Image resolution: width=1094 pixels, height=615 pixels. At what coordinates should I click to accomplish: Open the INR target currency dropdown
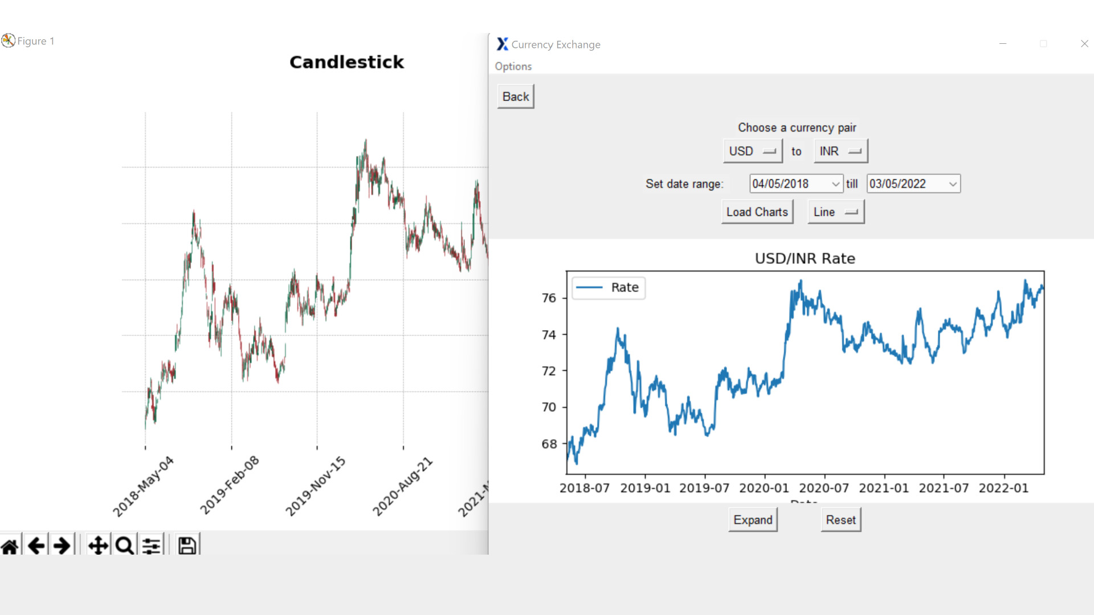840,151
